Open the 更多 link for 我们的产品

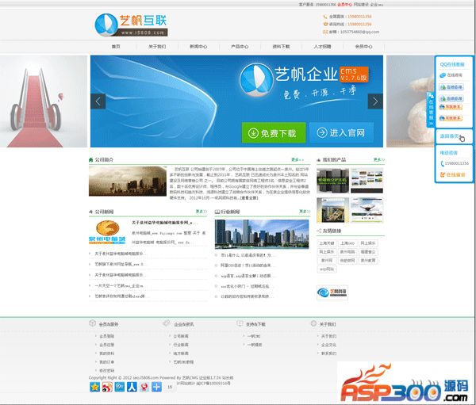tap(379, 159)
